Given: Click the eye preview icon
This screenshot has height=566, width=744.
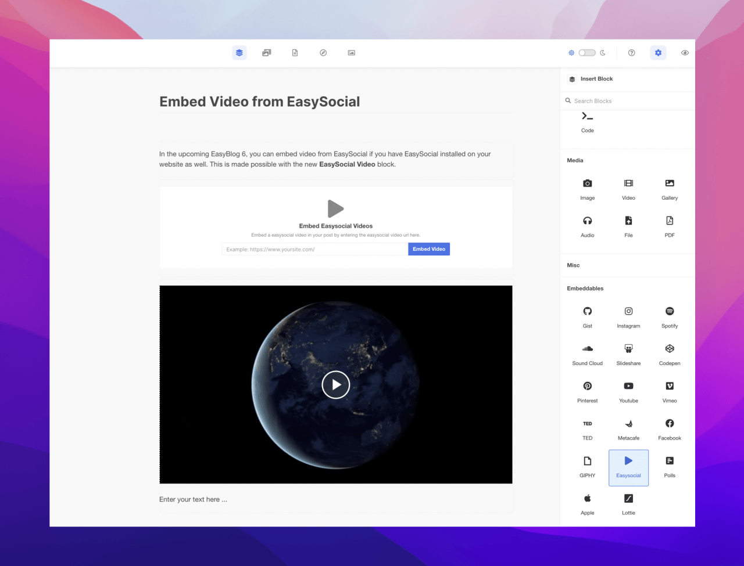Looking at the screenshot, I should click(685, 53).
